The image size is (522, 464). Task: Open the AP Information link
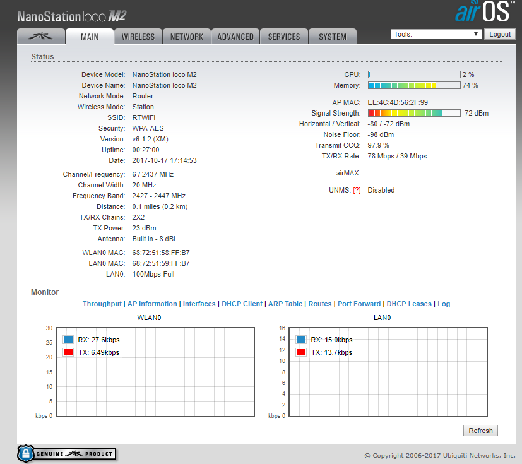pos(152,304)
